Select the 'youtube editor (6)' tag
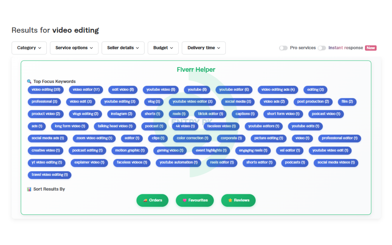 click(x=234, y=90)
